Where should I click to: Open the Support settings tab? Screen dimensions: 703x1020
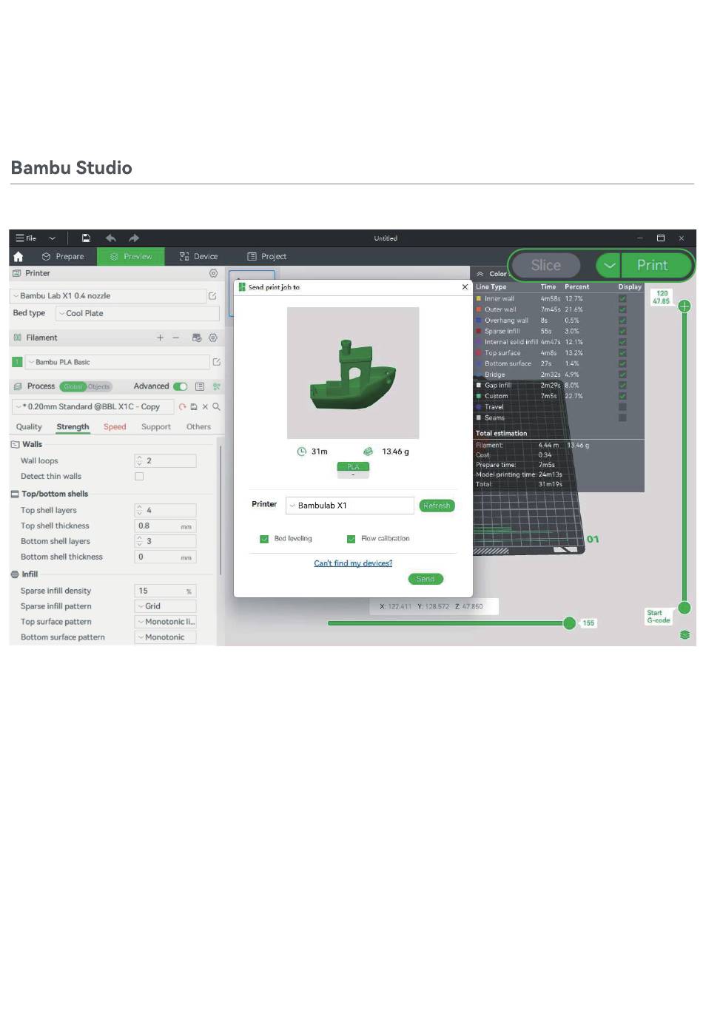pyautogui.click(x=156, y=427)
